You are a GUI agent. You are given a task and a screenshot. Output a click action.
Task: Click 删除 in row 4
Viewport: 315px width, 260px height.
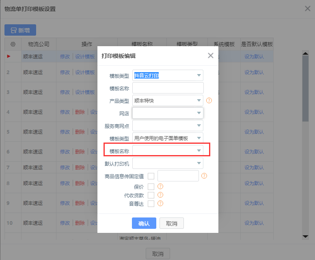[80, 112]
